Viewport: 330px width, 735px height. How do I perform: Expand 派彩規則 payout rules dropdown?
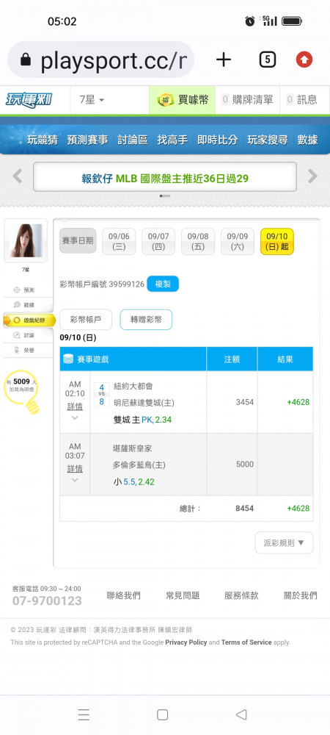284,543
